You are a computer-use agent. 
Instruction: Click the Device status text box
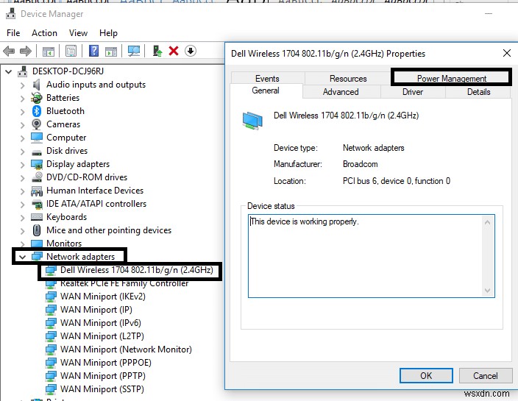372,256
